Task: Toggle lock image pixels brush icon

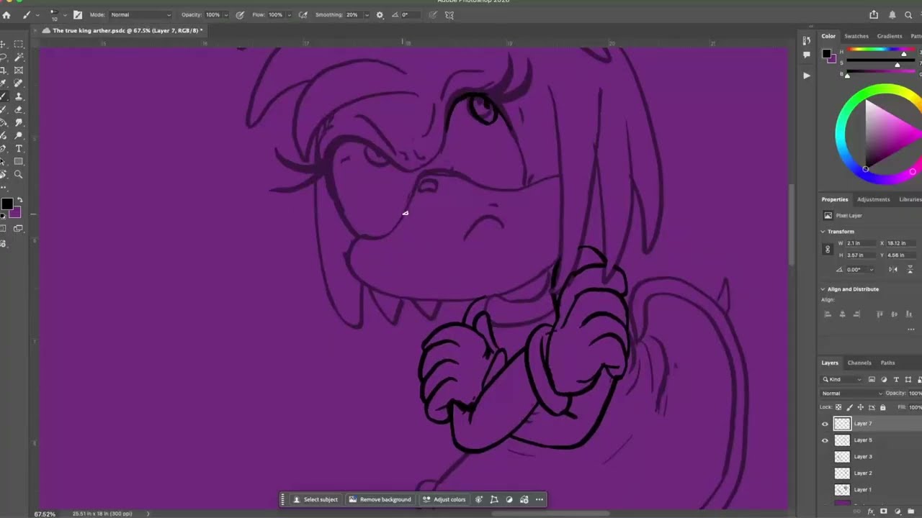Action: click(x=849, y=407)
